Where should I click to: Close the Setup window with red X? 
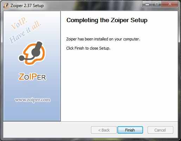(170, 4)
